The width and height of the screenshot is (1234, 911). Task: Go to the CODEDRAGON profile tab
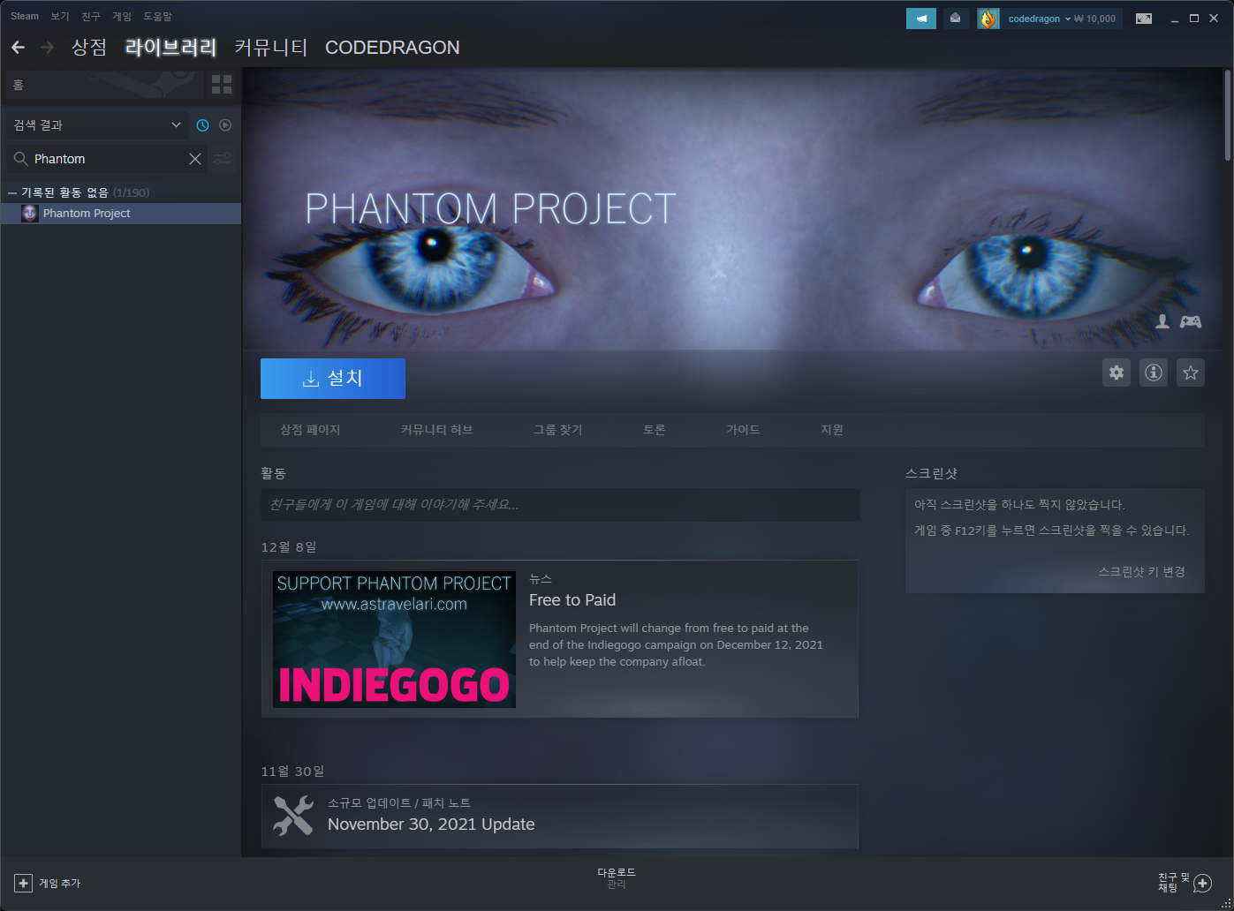coord(392,47)
